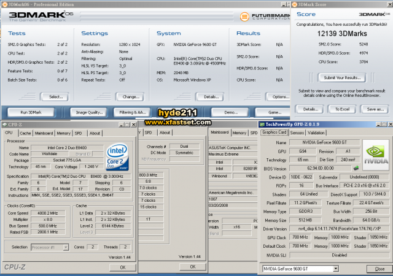Open Processor selection dropdown in CPU-Z
Image resolution: width=393 pixels, height=276 pixels.
pos(66,247)
